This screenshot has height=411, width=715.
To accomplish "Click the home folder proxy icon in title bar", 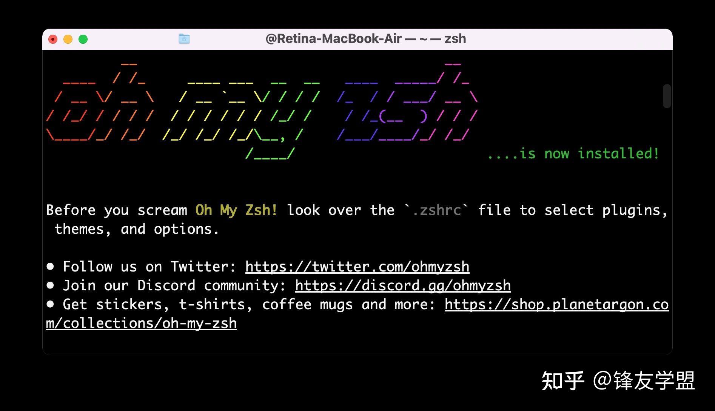I will pyautogui.click(x=184, y=38).
